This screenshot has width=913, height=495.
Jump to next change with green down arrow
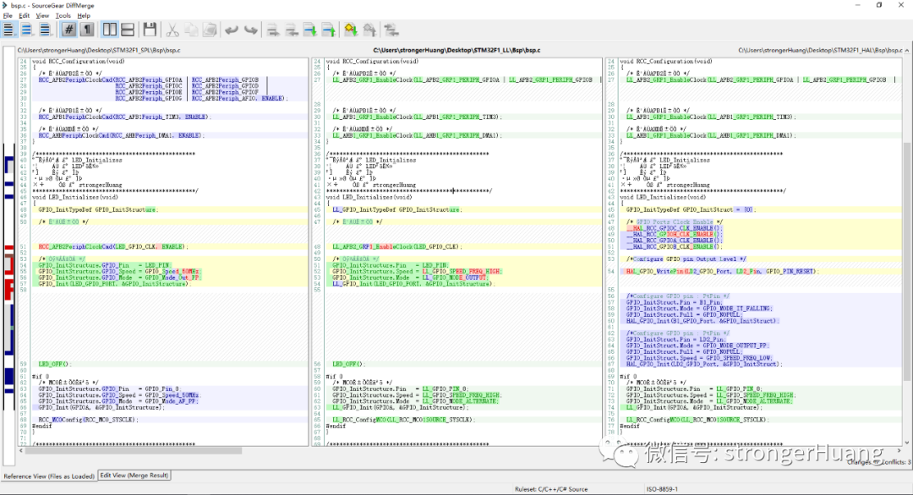309,30
